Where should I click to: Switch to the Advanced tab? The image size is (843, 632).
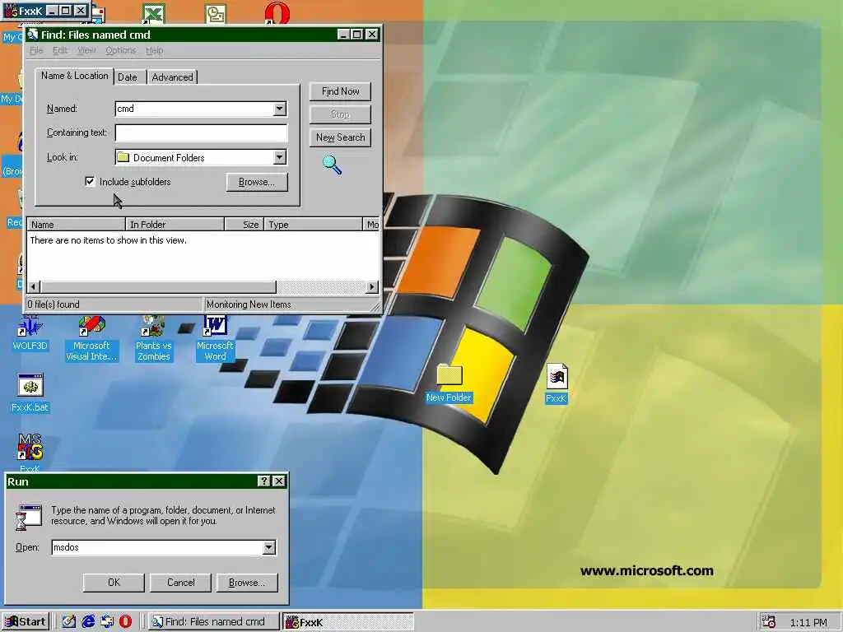pyautogui.click(x=172, y=77)
